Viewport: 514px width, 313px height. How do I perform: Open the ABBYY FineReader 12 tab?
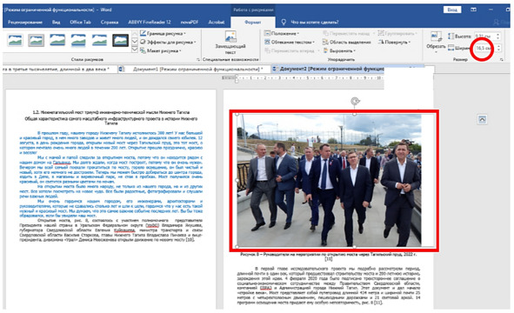point(150,23)
